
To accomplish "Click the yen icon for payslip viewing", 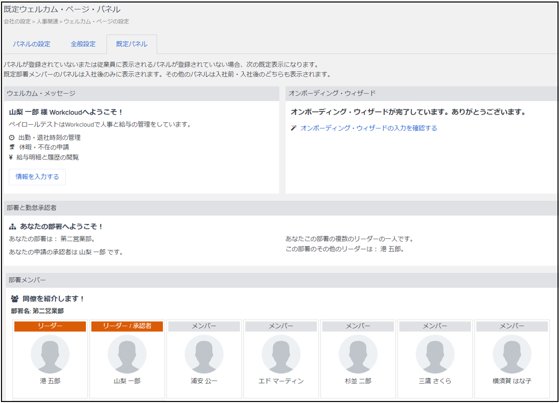I will pyautogui.click(x=11, y=157).
